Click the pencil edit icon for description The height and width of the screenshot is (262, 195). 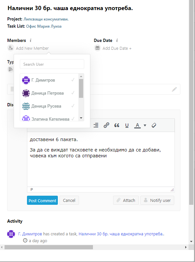[175, 89]
